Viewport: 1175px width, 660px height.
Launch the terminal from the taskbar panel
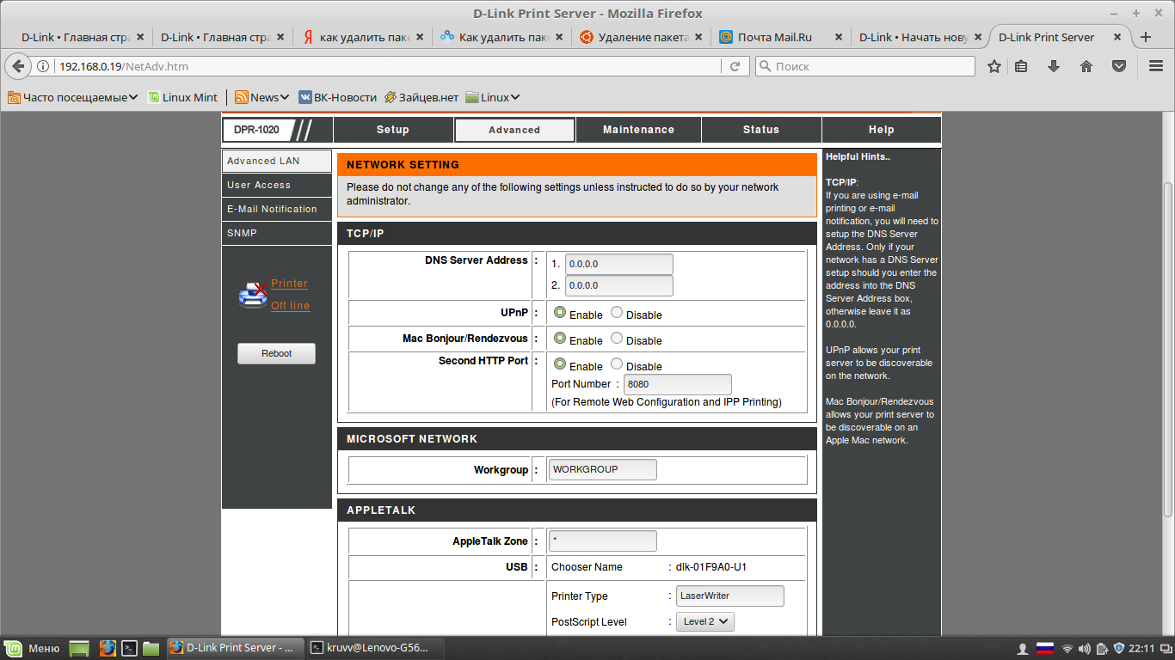click(x=129, y=648)
